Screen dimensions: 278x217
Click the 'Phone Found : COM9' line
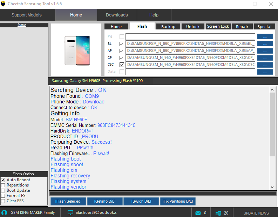coord(75,96)
